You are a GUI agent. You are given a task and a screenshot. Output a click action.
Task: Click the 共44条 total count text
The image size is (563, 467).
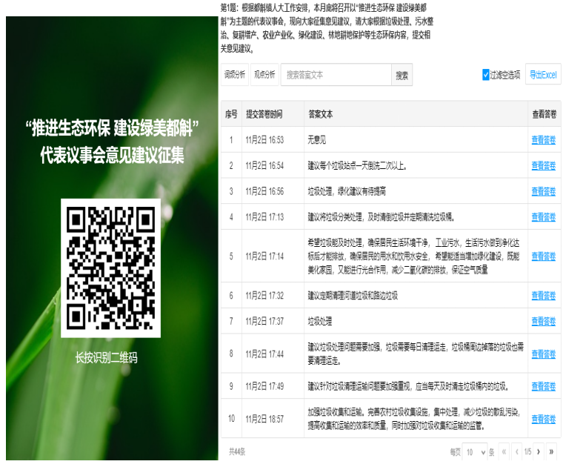237,451
